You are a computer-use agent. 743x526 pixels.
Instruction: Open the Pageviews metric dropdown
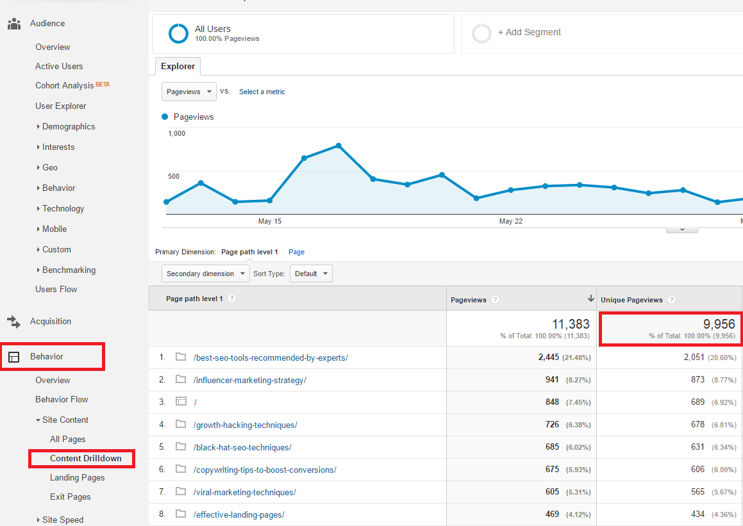tap(189, 92)
